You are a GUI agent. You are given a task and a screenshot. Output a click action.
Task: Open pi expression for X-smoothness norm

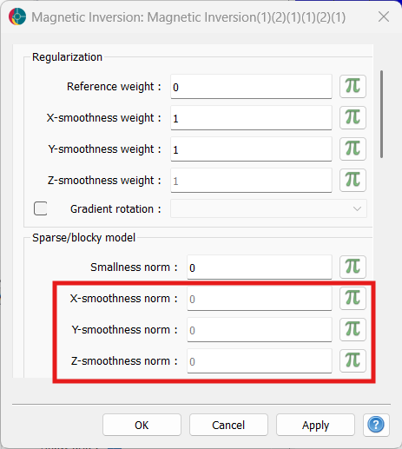coord(353,298)
